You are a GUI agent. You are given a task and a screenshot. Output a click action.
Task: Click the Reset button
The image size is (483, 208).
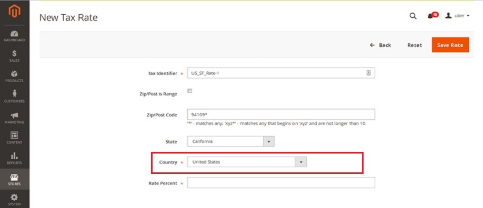(415, 45)
